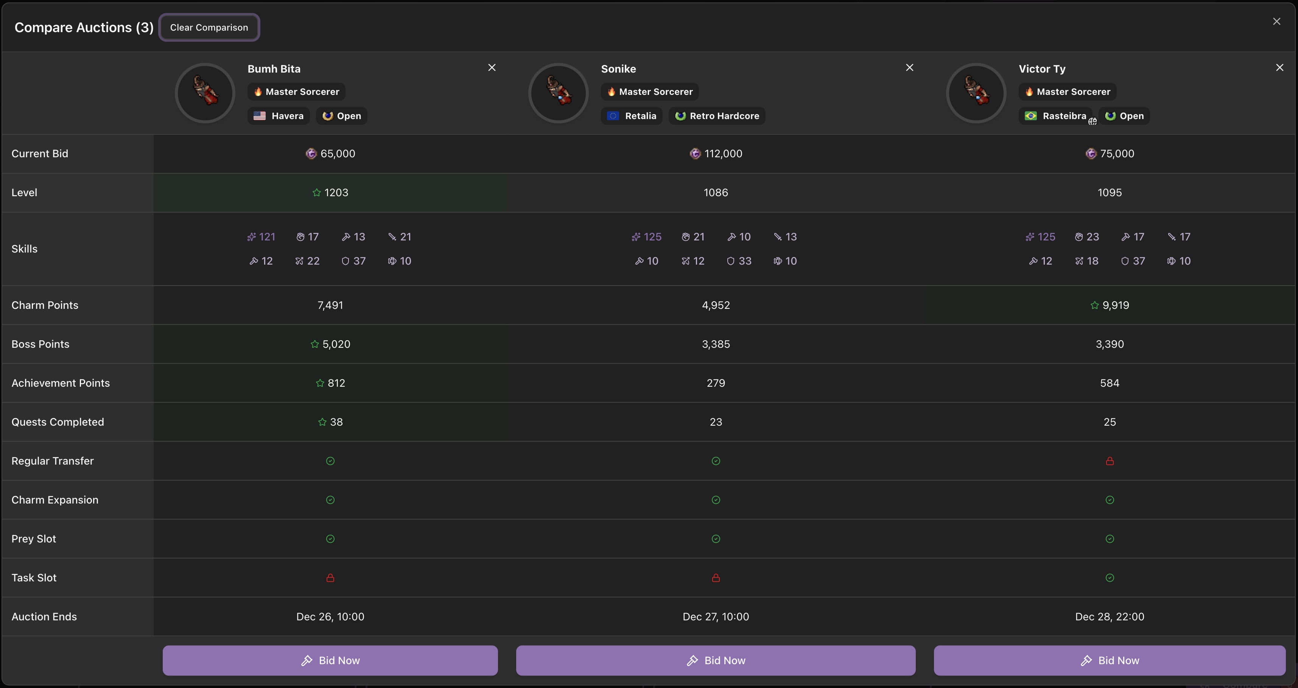
Task: Click Victor Ty's Regular Transfer lock icon
Action: pyautogui.click(x=1110, y=461)
